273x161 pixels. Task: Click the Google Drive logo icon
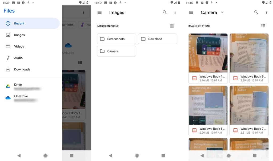(x=8, y=86)
